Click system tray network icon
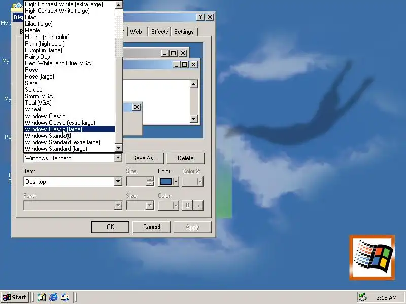 (363, 297)
